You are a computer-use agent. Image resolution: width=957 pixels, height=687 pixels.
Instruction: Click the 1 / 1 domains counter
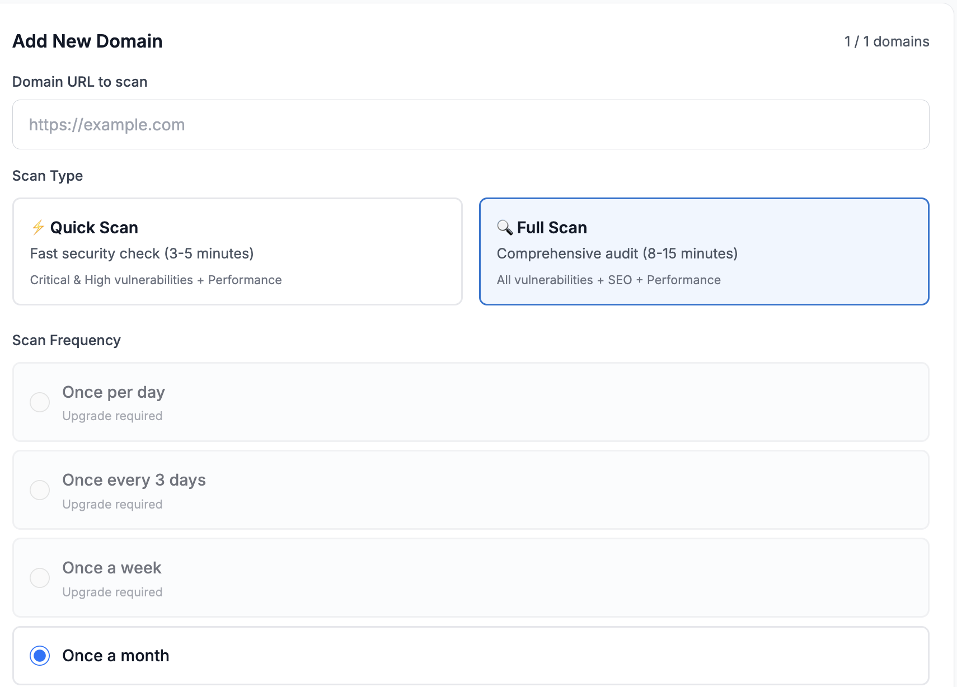886,40
